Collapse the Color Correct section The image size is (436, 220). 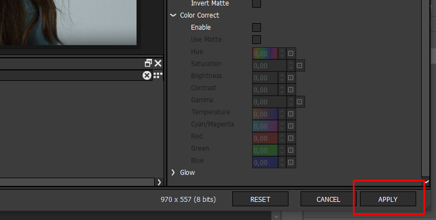pyautogui.click(x=173, y=15)
